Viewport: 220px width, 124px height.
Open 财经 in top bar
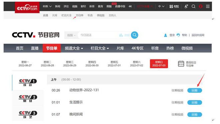click(x=83, y=6)
